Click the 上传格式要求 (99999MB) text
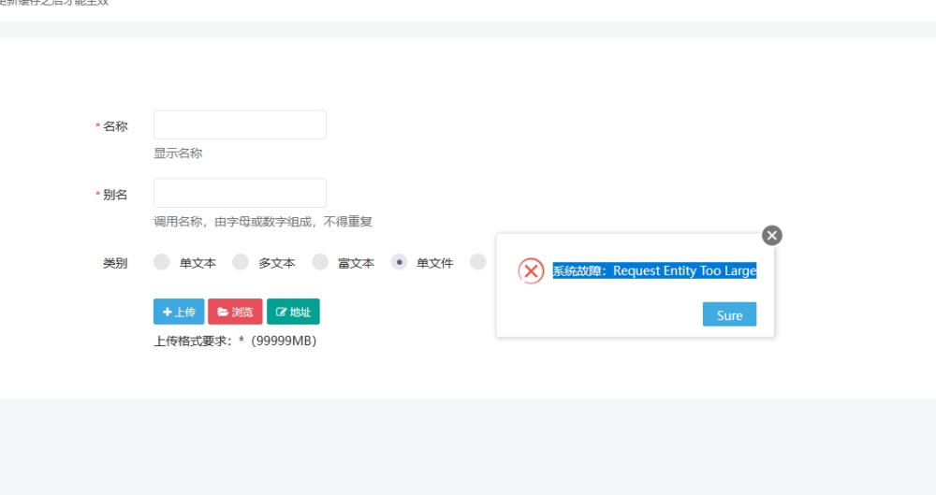The height and width of the screenshot is (495, 936). [x=235, y=341]
